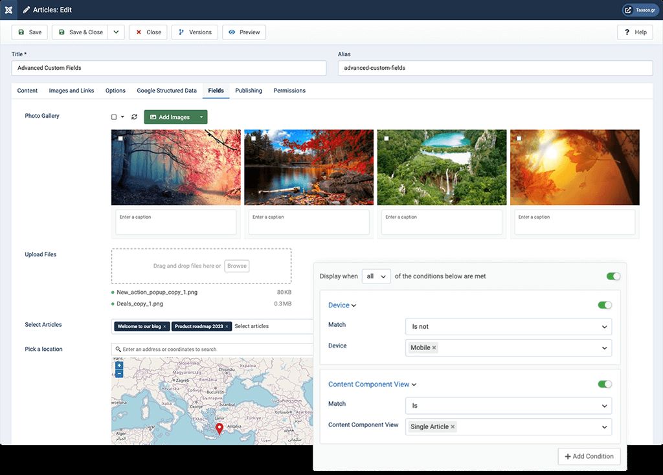
Task: Click the Close toolbar button
Action: pos(148,32)
